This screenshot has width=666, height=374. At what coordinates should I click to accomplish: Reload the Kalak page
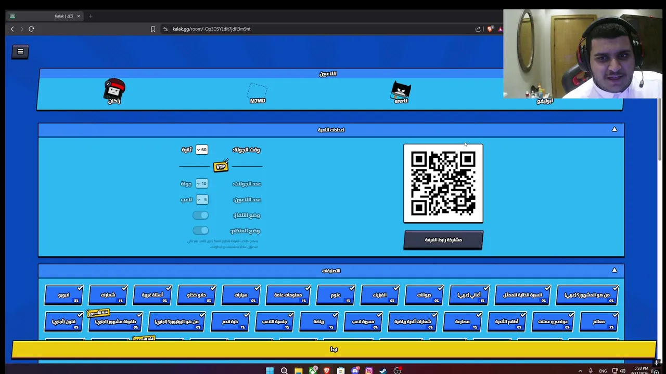point(31,29)
